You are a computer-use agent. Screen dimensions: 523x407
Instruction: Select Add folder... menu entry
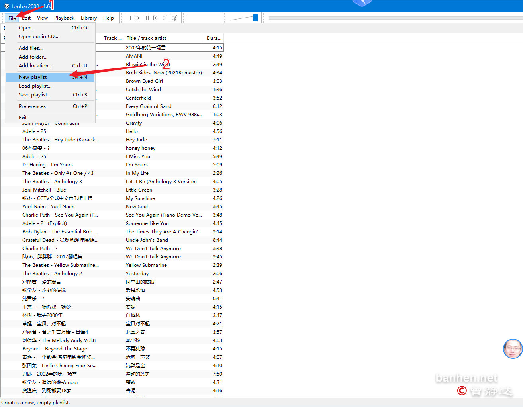(50, 57)
